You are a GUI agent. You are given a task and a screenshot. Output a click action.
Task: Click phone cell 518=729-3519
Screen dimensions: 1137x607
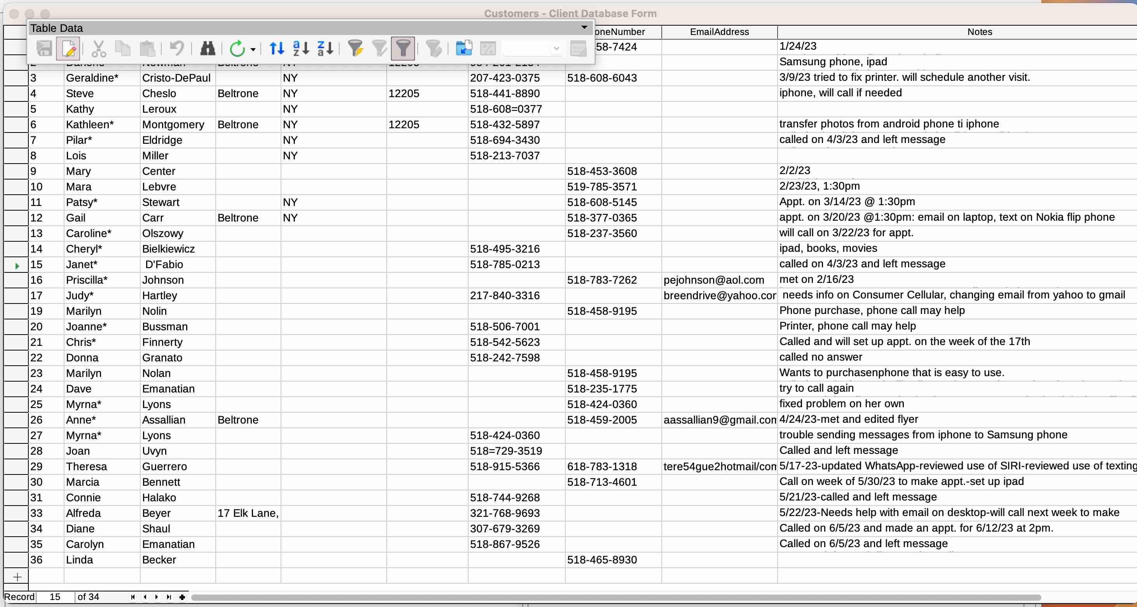coord(516,451)
